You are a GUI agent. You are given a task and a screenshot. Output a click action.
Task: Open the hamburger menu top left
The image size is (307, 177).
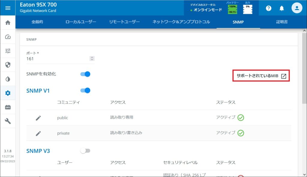tap(7, 7)
